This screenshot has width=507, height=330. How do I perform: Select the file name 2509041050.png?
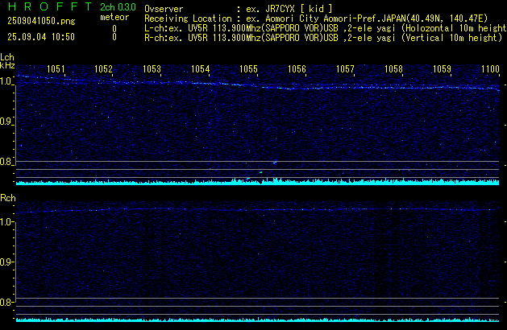(41, 21)
